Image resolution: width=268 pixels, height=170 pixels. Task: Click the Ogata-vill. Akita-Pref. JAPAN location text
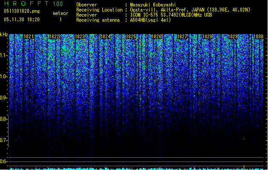pyautogui.click(x=190, y=10)
